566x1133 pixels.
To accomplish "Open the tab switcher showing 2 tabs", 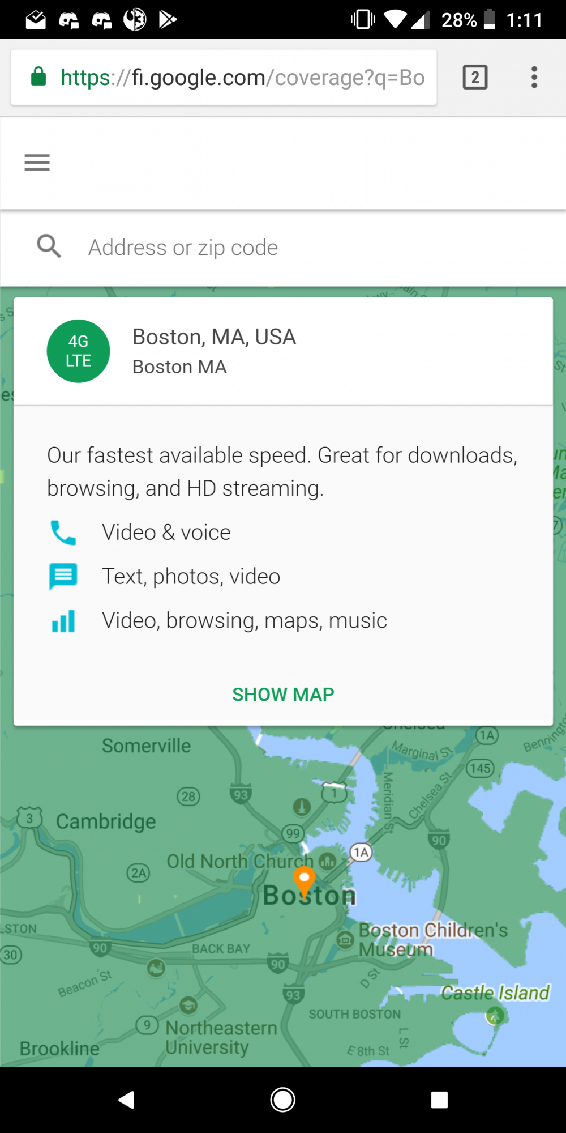I will [x=475, y=77].
